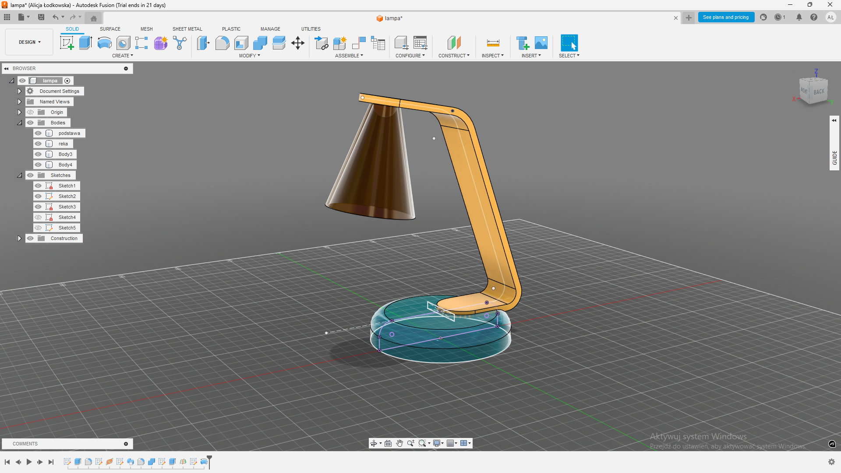This screenshot has width=841, height=473.
Task: Select the Revolve tool
Action: pyautogui.click(x=104, y=43)
